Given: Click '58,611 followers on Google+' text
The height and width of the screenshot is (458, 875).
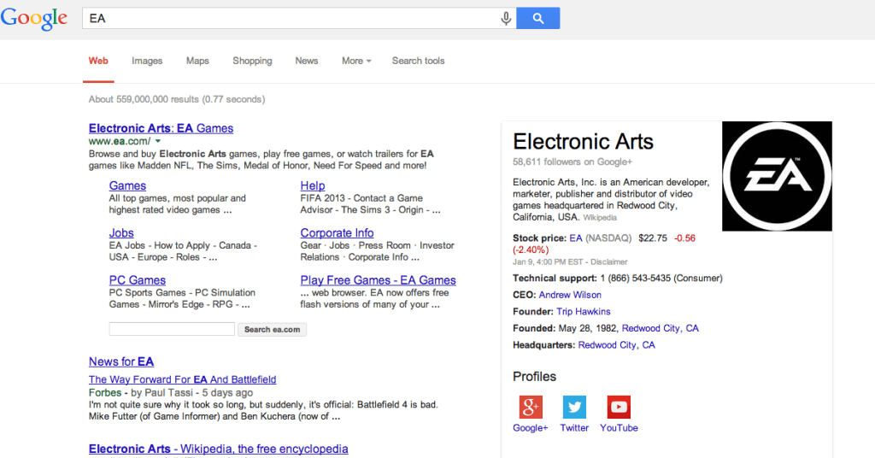Looking at the screenshot, I should pos(573,161).
